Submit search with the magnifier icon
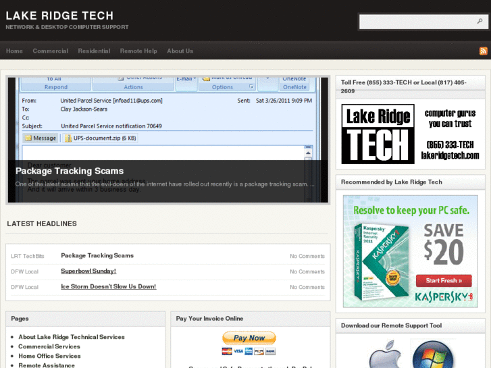The image size is (491, 368). pyautogui.click(x=480, y=21)
